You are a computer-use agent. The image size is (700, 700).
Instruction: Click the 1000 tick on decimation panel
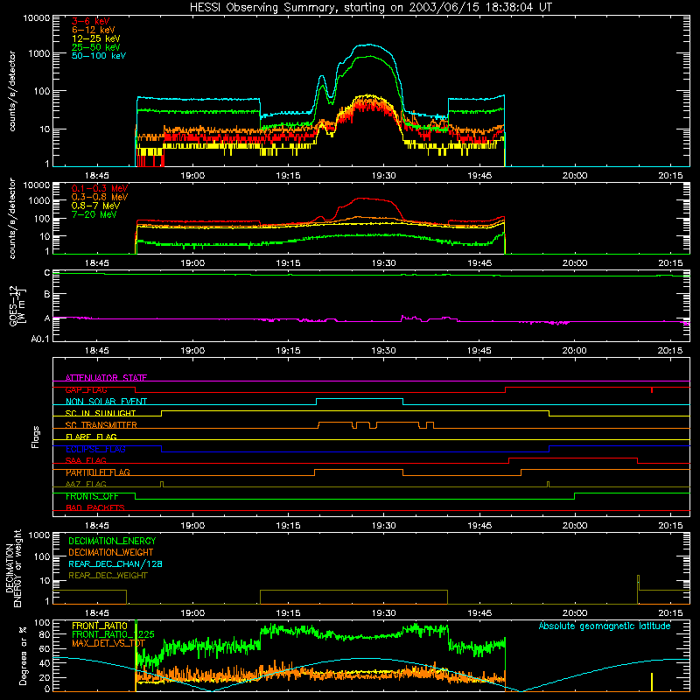pos(39,535)
